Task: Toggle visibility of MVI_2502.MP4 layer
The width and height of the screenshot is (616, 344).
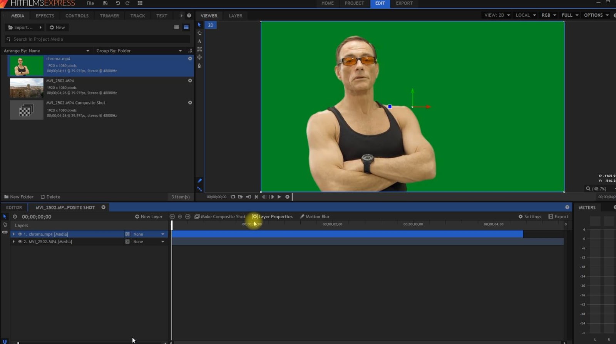Action: [x=20, y=242]
